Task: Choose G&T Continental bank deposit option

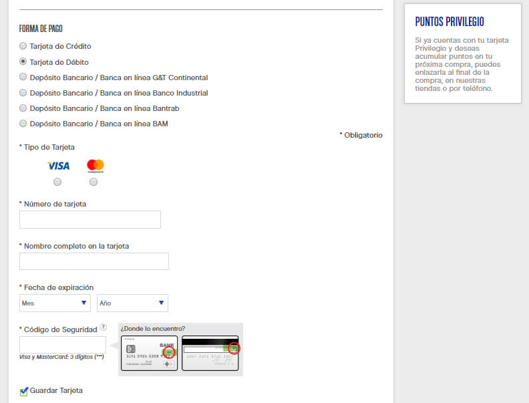Action: [x=23, y=78]
